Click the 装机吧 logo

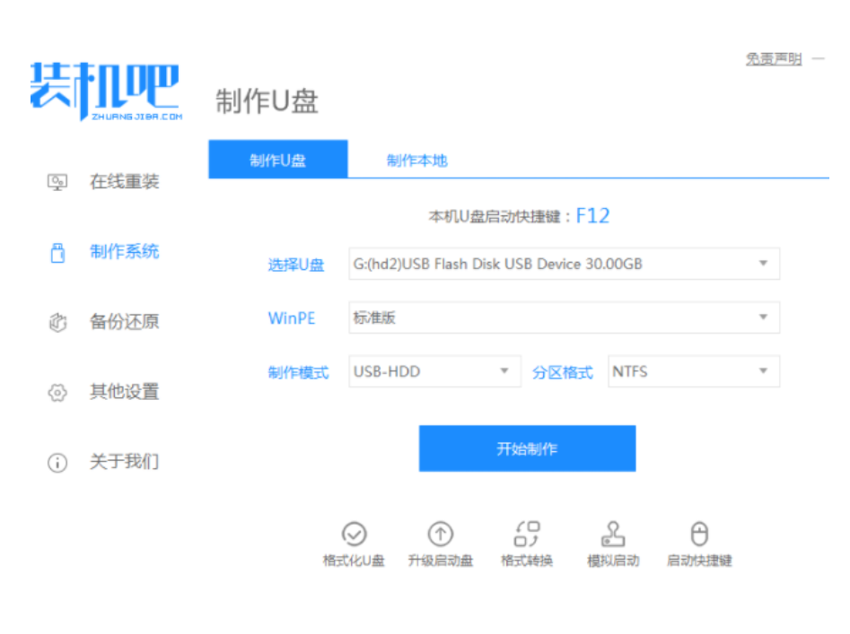pos(105,91)
